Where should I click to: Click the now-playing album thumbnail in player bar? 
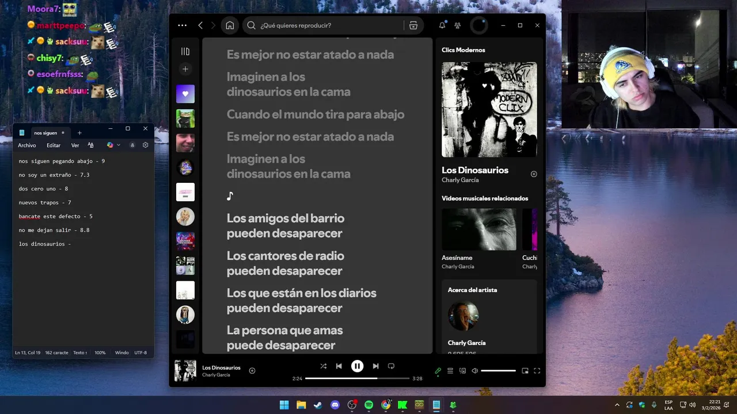(x=185, y=371)
